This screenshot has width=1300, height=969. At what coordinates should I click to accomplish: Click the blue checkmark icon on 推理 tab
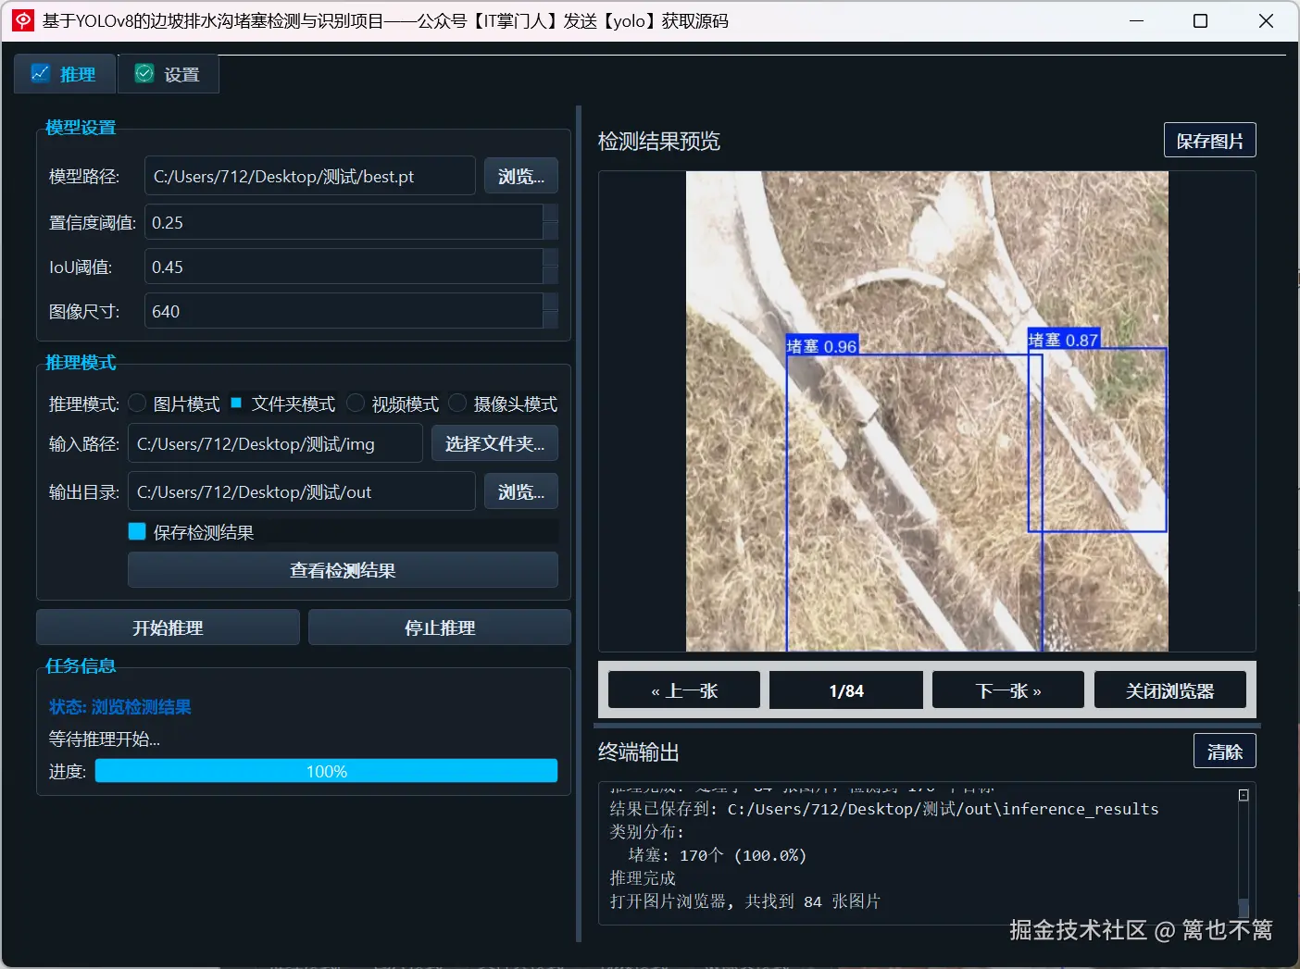pyautogui.click(x=40, y=72)
